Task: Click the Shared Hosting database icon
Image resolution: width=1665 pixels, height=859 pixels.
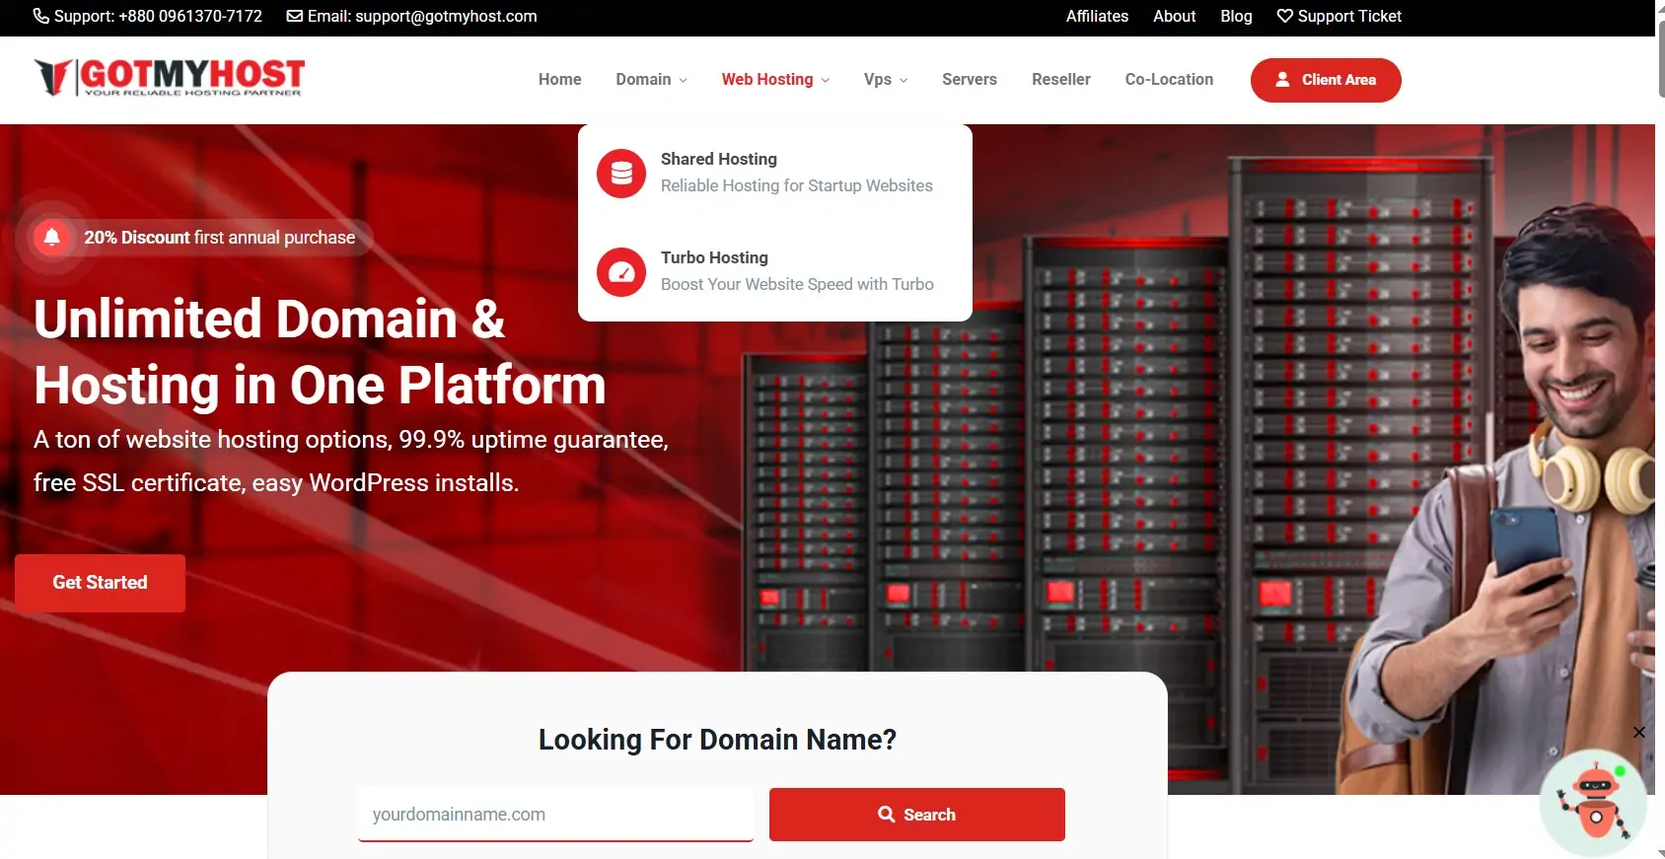Action: click(621, 174)
